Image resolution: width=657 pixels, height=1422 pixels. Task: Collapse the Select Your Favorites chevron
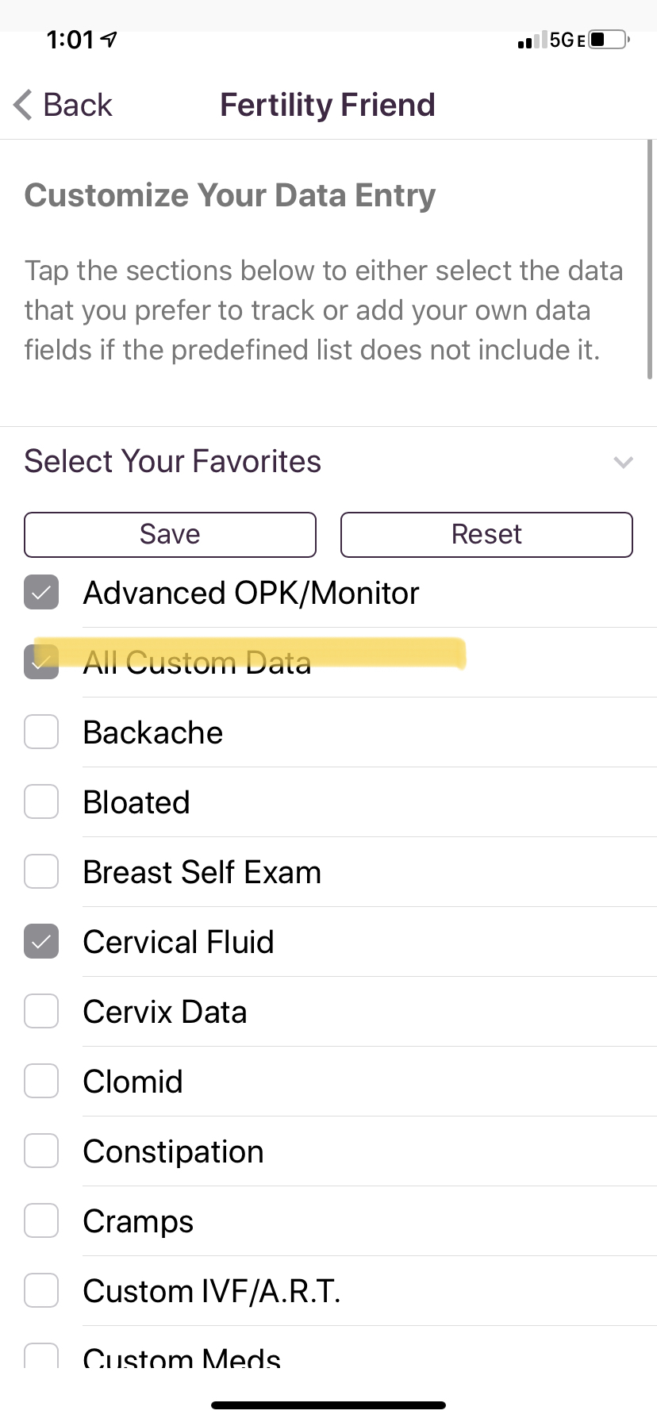(624, 462)
